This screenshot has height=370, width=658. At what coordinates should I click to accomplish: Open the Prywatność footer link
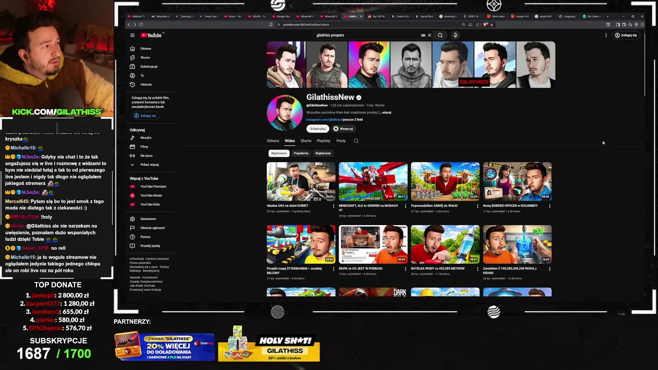(x=150, y=277)
